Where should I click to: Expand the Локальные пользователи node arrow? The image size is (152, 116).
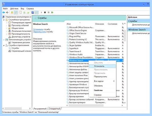click(7, 31)
